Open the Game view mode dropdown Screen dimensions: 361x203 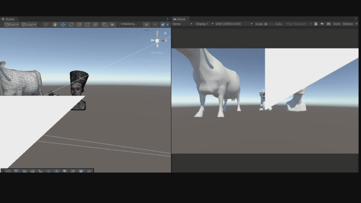click(182, 24)
